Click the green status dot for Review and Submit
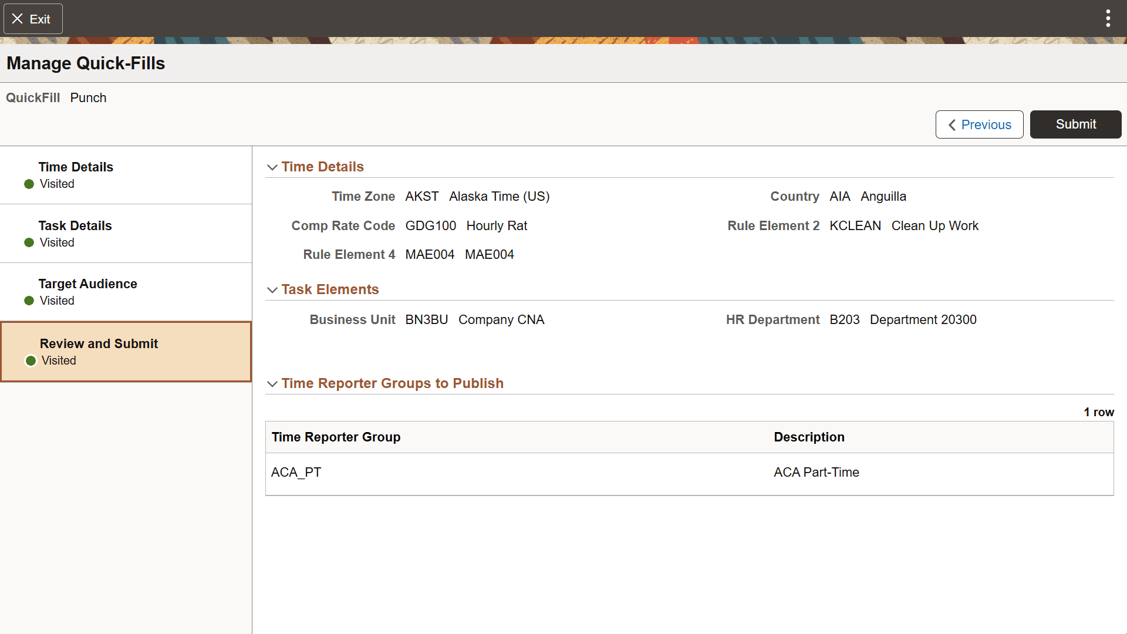 pos(30,361)
